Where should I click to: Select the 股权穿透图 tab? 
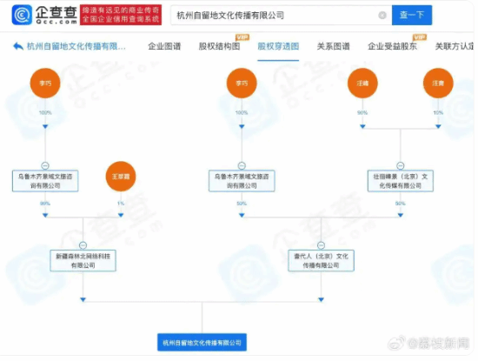278,46
